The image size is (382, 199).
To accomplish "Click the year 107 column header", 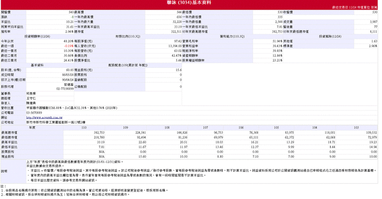I will coord(205,127).
